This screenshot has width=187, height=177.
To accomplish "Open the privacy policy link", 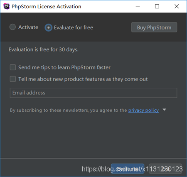I will 143,111.
